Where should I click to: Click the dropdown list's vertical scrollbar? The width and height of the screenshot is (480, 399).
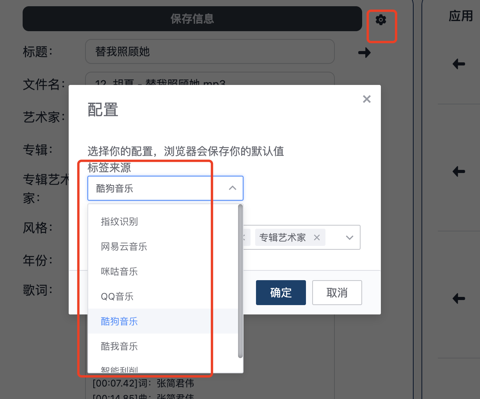(240, 281)
